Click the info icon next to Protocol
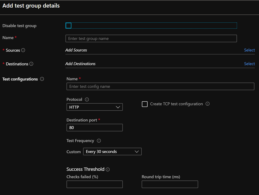Image resolution: width=259 pixels, height=195 pixels. point(87,100)
